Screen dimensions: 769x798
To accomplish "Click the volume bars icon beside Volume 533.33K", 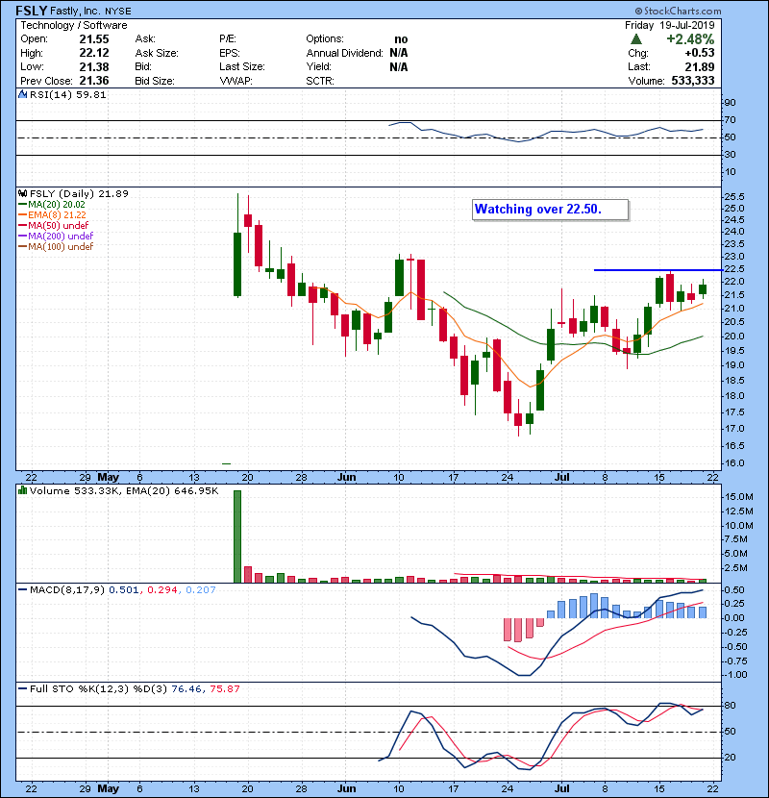I will pyautogui.click(x=22, y=490).
